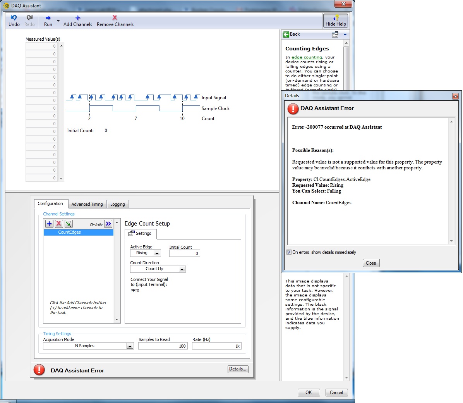Click the upper help pane scroll-up arrow
This screenshot has height=403, width=463.
(x=346, y=43)
